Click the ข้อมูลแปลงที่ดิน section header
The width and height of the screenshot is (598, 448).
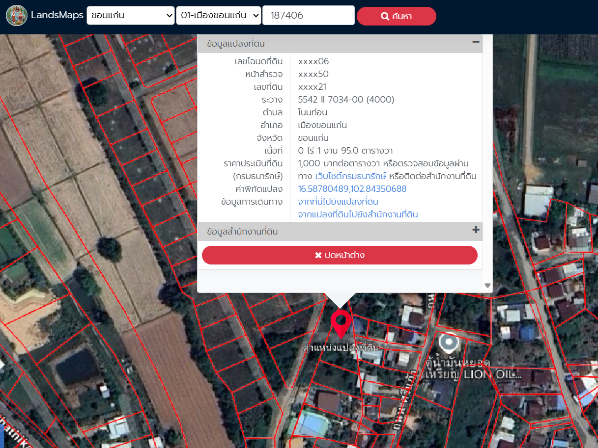pyautogui.click(x=236, y=44)
